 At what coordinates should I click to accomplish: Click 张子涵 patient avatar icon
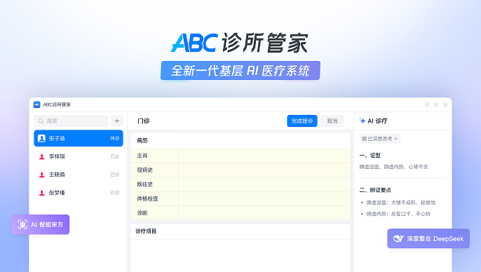tap(41, 138)
